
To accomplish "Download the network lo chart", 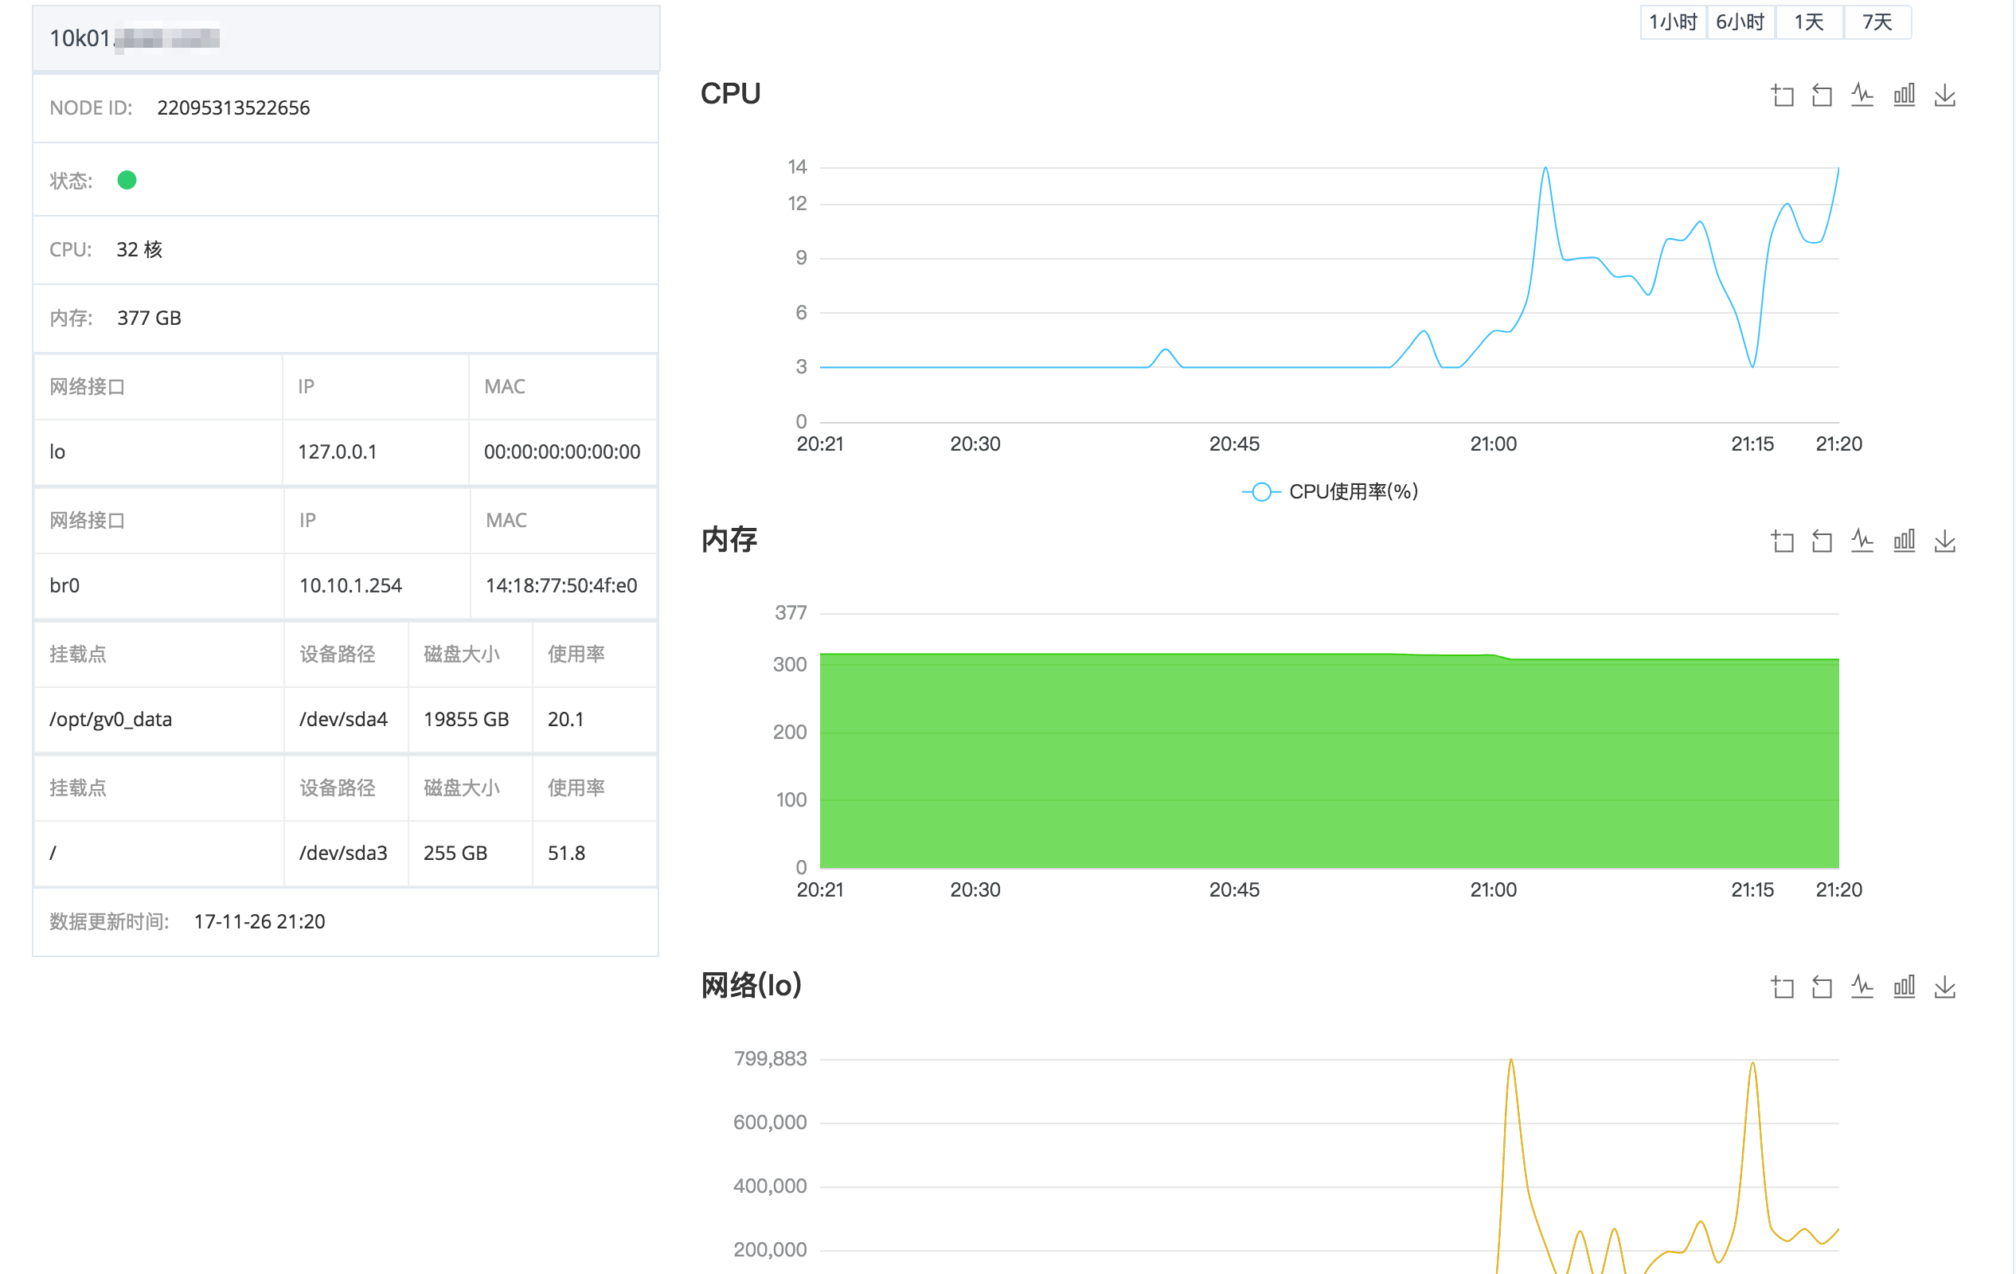I will tap(1945, 986).
